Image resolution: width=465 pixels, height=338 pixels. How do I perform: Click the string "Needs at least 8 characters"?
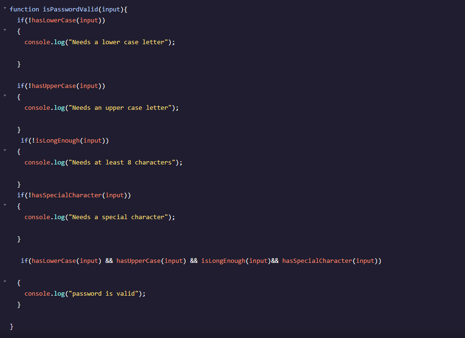pos(122,162)
